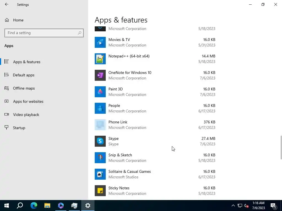Click the People app icon
Viewport: 282px width, 211px height.
[x=100, y=108]
